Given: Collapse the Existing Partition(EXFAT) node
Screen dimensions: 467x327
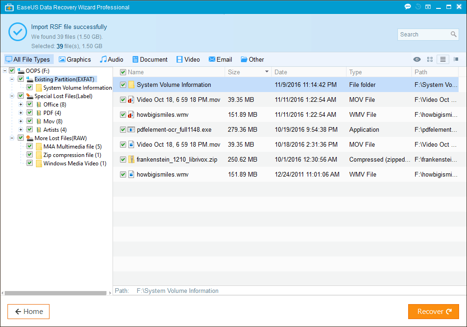Looking at the screenshot, I should click(12, 79).
